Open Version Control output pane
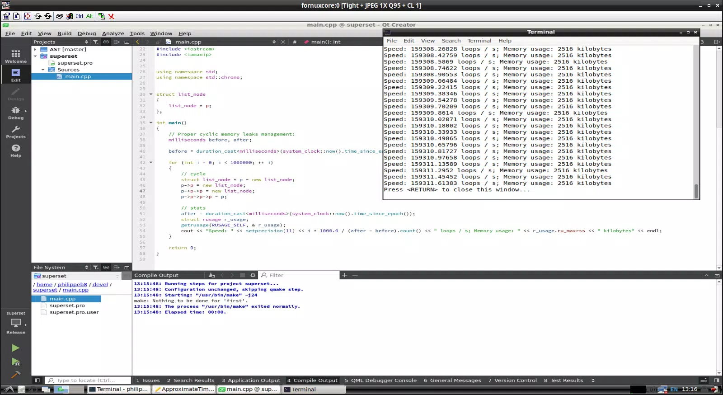This screenshot has height=395, width=723. pyautogui.click(x=512, y=381)
